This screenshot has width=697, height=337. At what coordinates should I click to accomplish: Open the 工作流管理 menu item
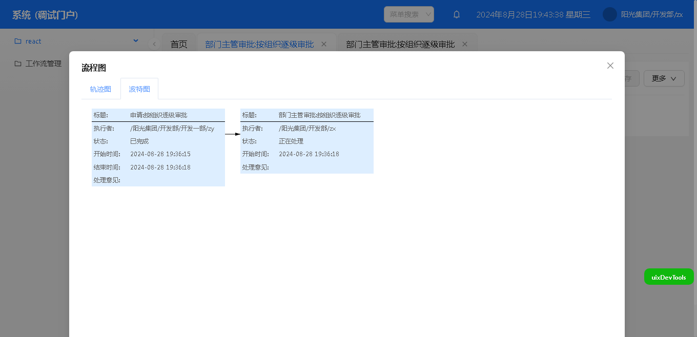tap(44, 64)
